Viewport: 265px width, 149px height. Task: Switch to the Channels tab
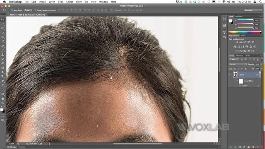tap(239, 55)
